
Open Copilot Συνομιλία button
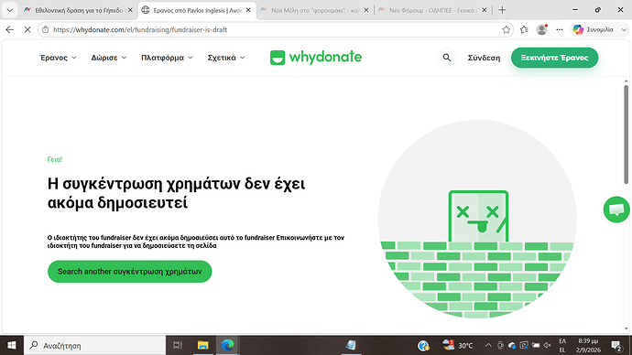(594, 29)
